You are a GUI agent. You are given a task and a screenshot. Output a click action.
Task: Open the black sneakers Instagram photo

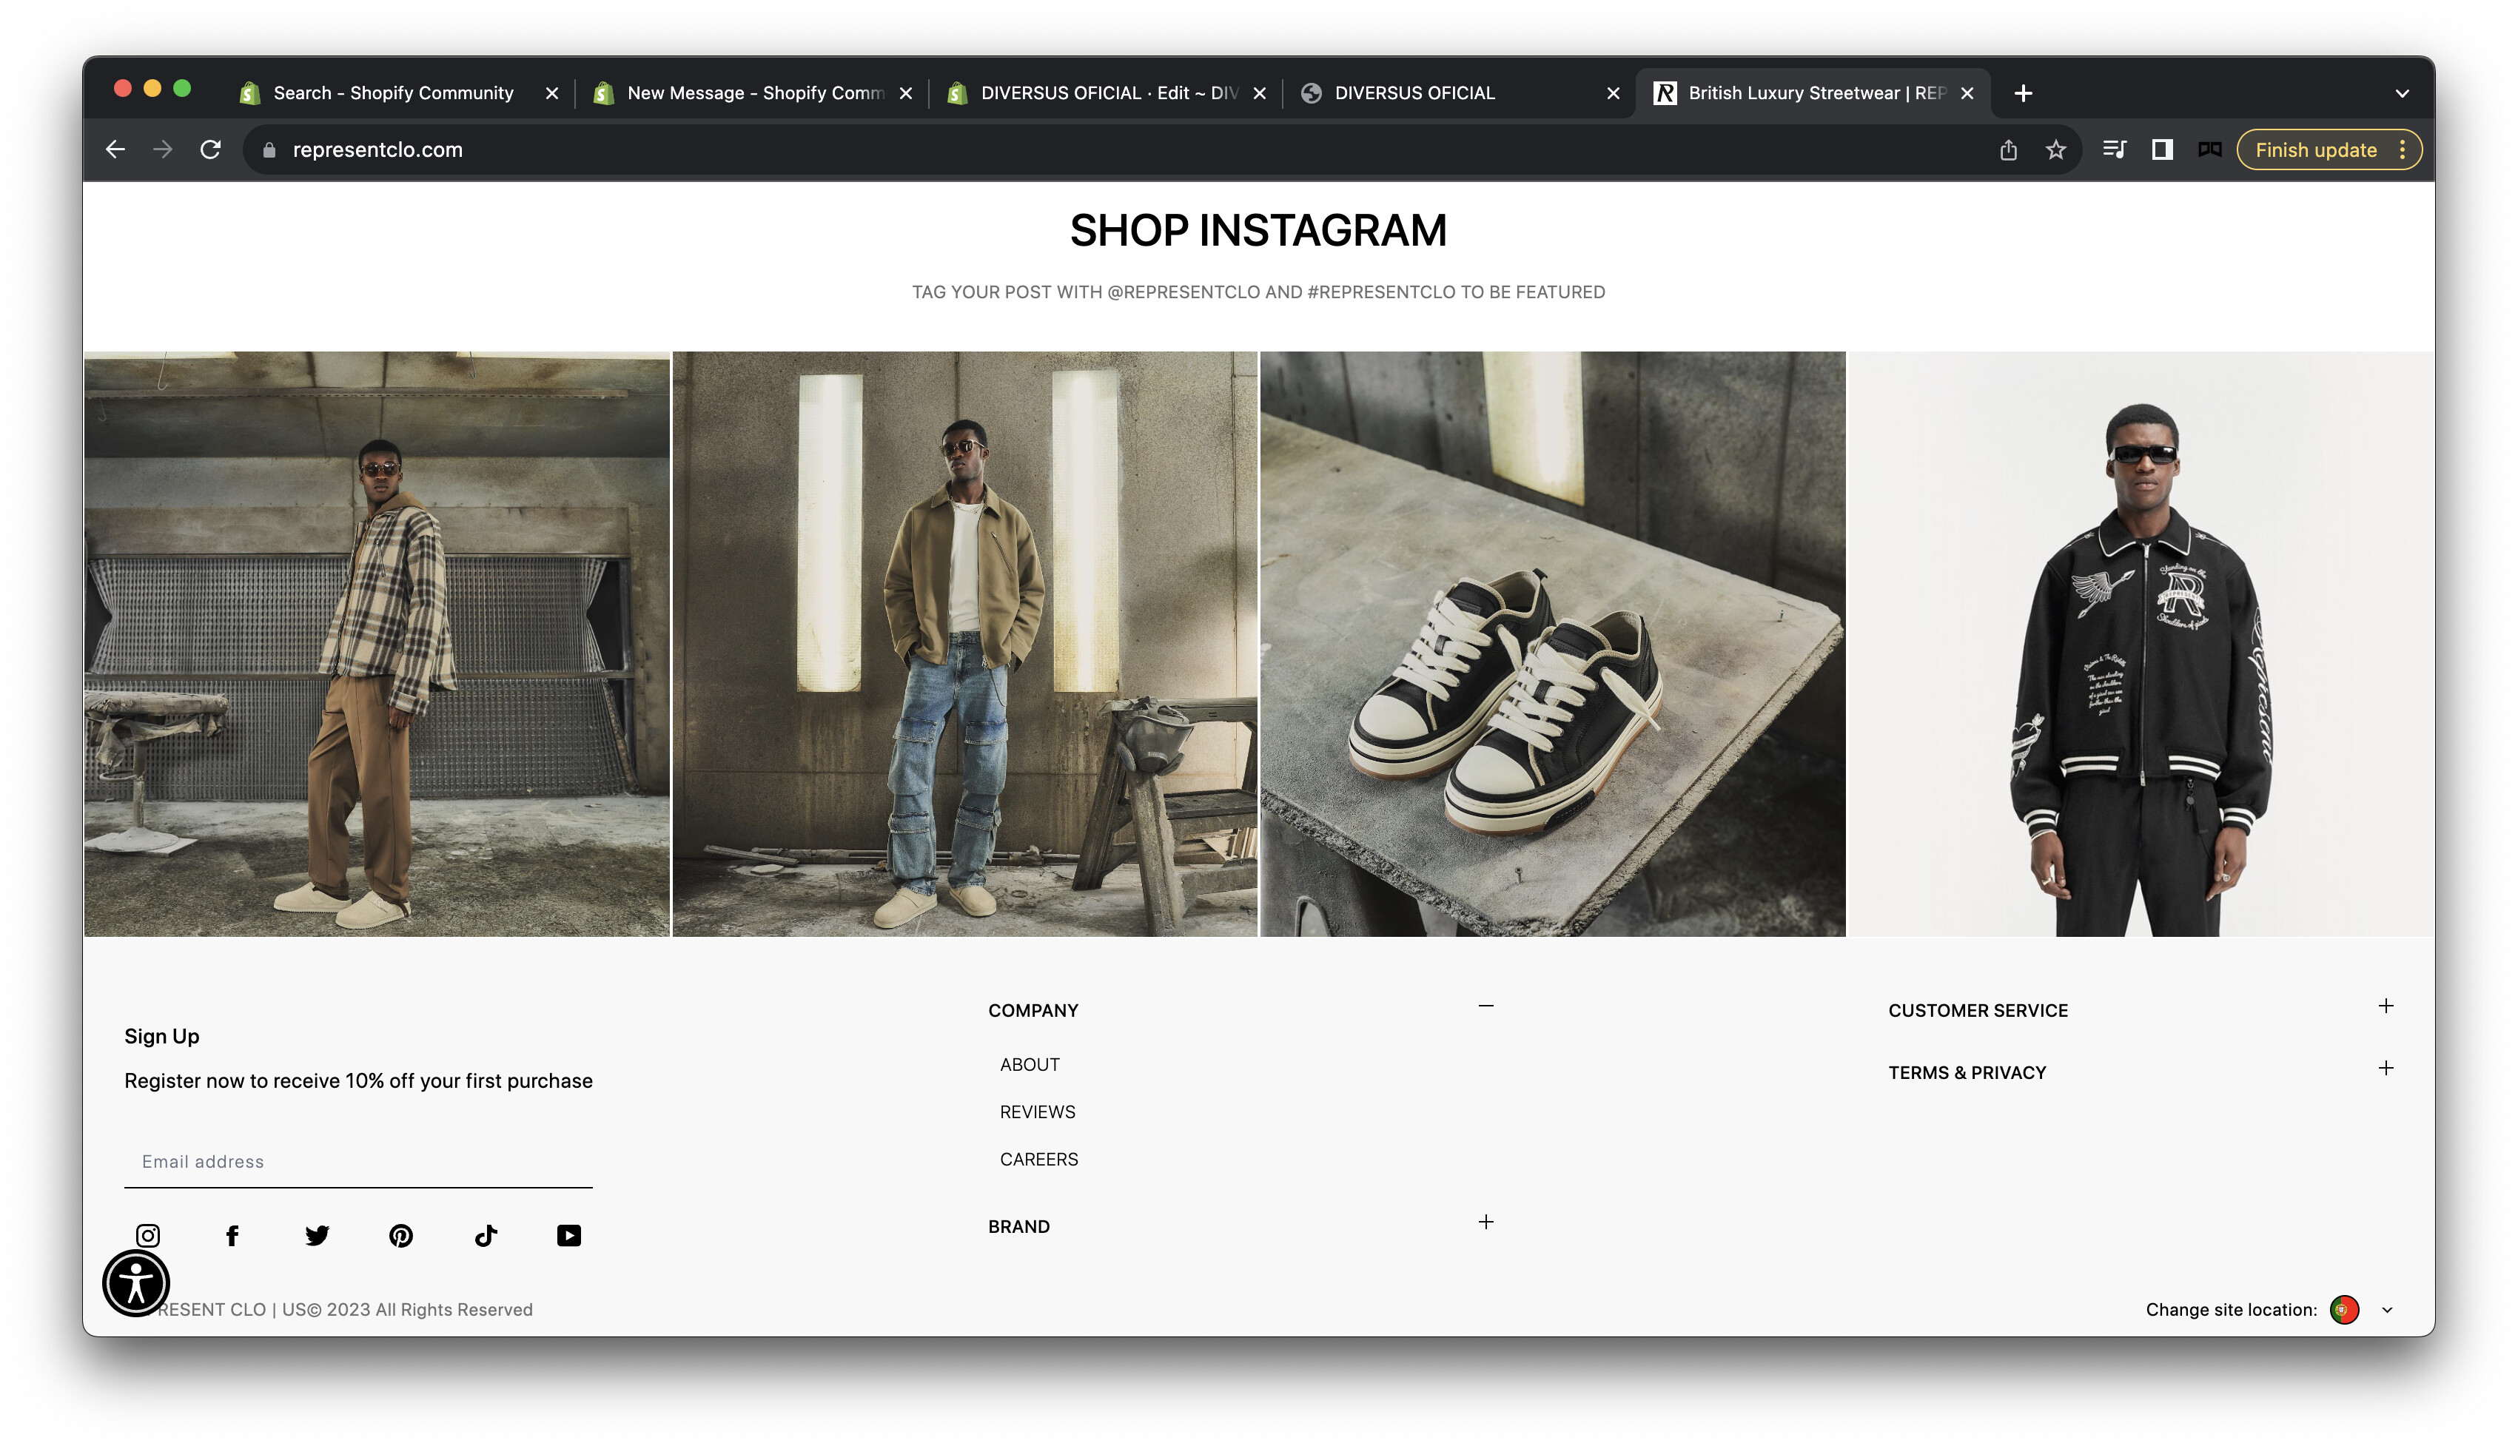pyautogui.click(x=1553, y=644)
